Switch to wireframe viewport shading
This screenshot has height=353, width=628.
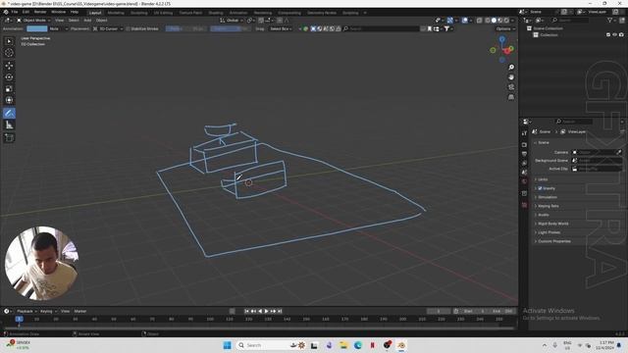(488, 20)
